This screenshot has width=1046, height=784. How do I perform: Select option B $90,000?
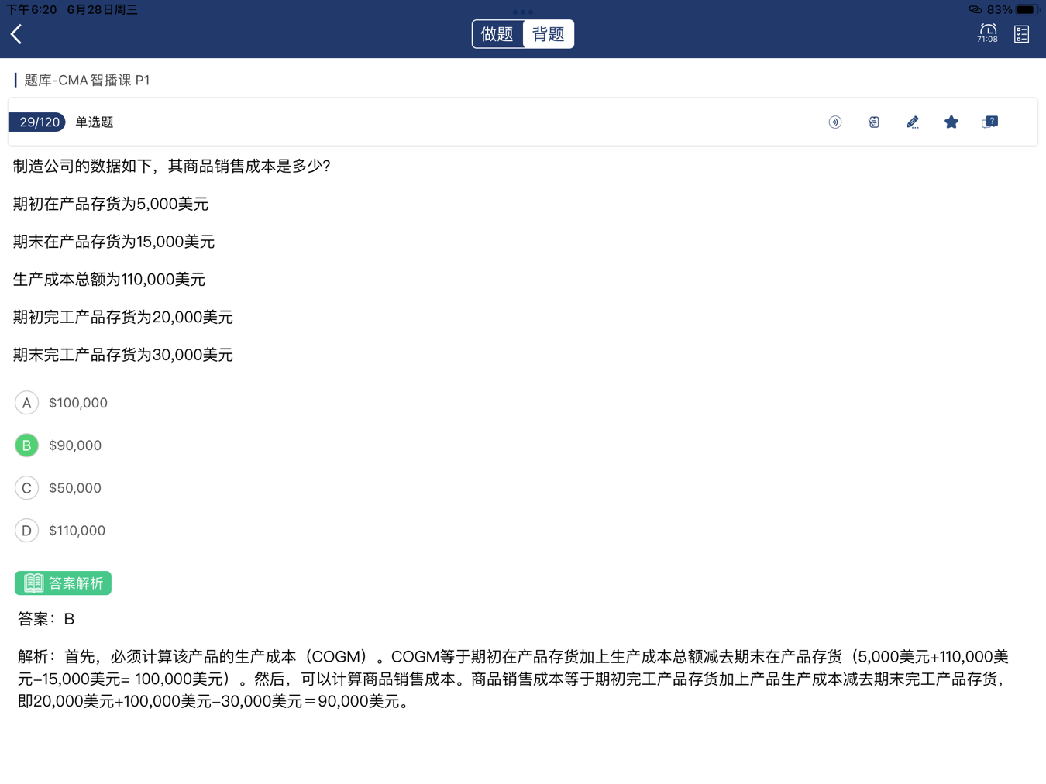27,445
